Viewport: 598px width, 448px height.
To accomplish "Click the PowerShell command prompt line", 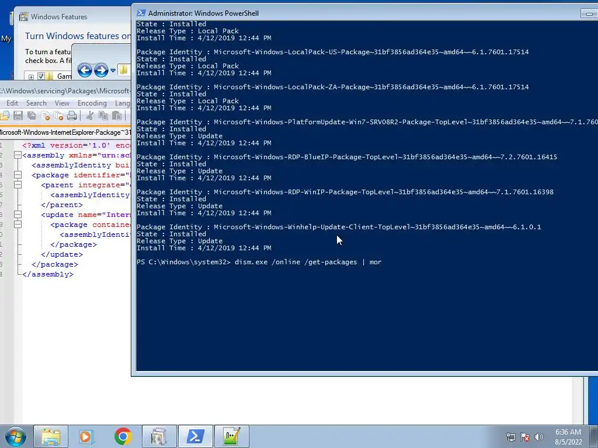I will click(259, 262).
